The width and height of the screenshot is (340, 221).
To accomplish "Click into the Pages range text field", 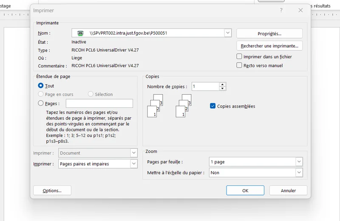I will point(99,103).
